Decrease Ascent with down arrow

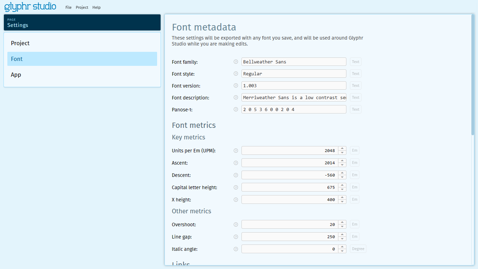tap(342, 165)
